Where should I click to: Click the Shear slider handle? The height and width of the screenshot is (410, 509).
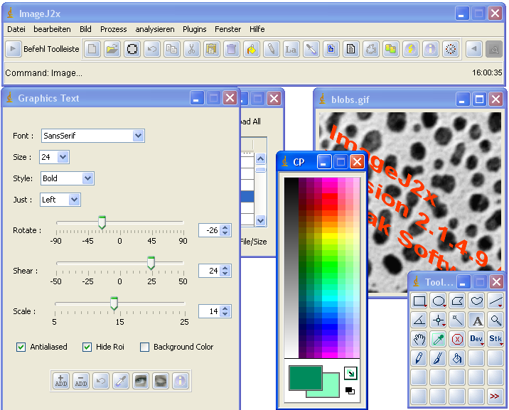coord(151,263)
